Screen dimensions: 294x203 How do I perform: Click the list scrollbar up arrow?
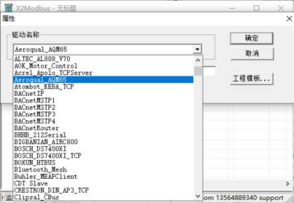pyautogui.click(x=198, y=60)
